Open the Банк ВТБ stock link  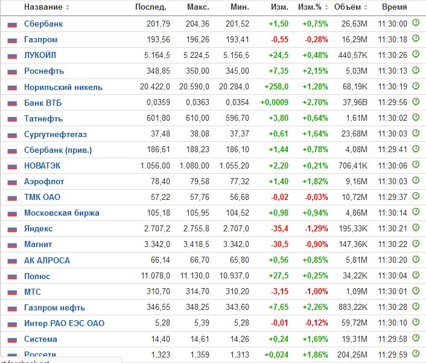point(43,103)
